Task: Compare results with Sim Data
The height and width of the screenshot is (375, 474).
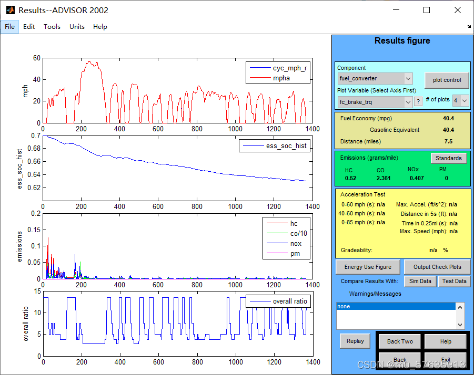Action: (420, 281)
